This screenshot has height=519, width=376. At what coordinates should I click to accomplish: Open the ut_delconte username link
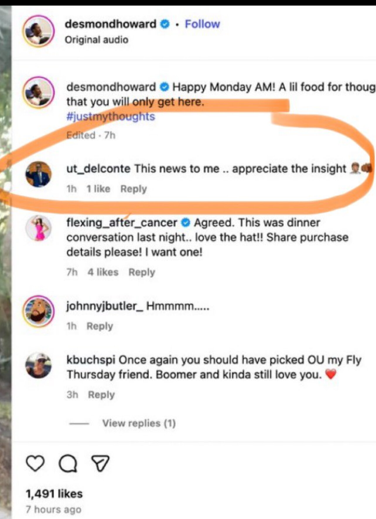pyautogui.click(x=98, y=169)
